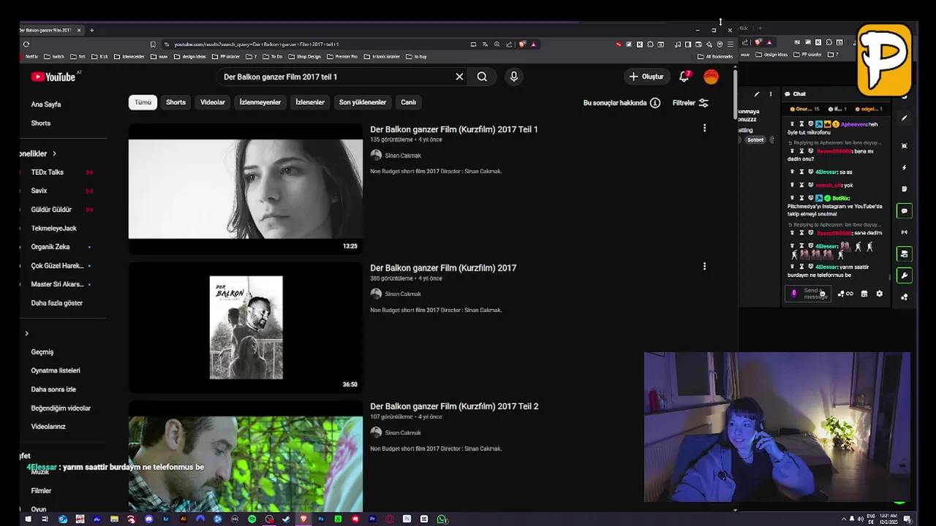Click the wrench tools icon in right sidebar
Screen dimensions: 936x526
point(905,275)
